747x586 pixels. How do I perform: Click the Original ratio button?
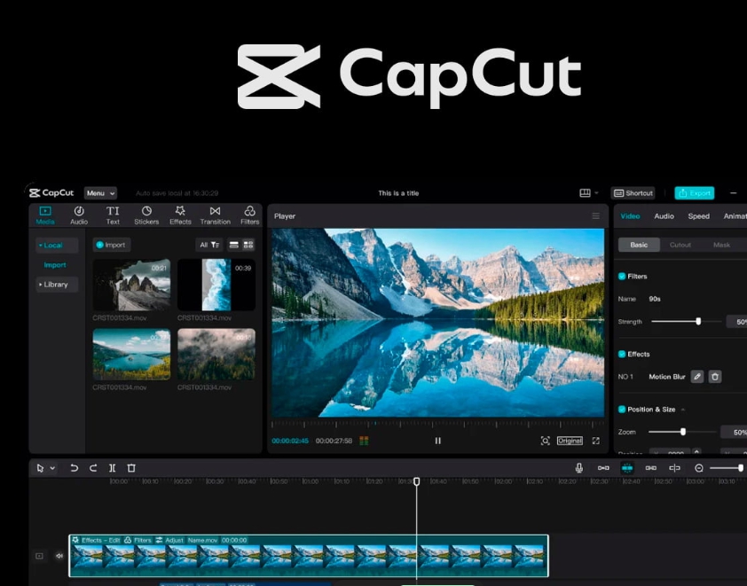570,441
